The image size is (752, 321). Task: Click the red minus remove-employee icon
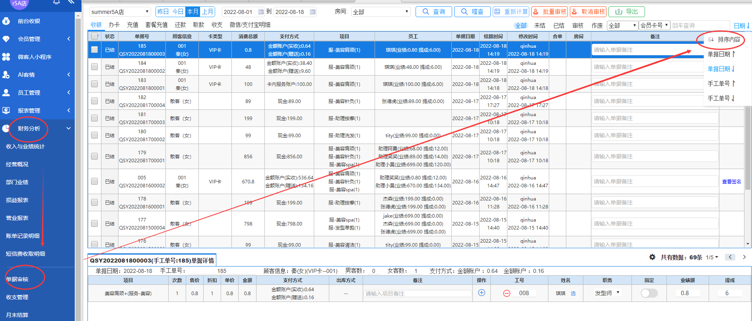click(507, 293)
